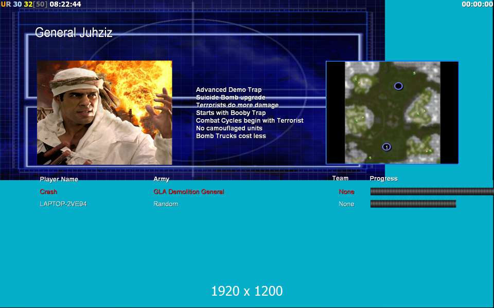Select player LAPTOP-2VE94

pos(63,204)
